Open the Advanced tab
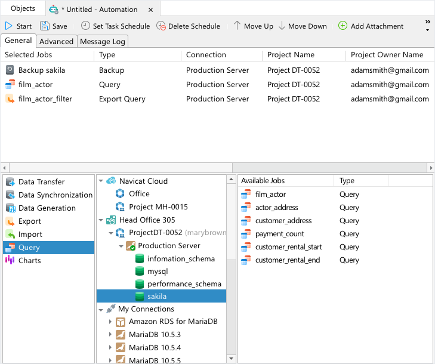Viewport: 435px width, 364px height. tap(56, 41)
